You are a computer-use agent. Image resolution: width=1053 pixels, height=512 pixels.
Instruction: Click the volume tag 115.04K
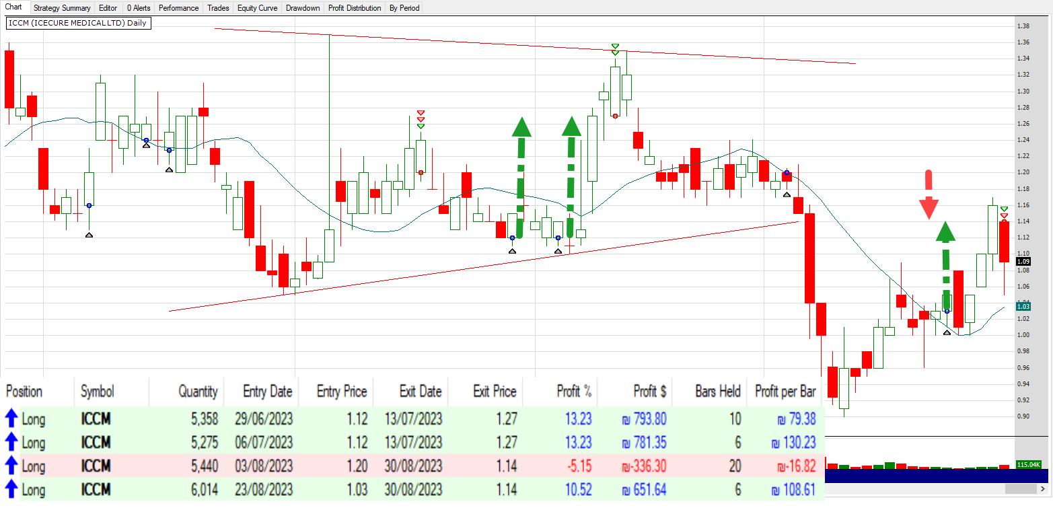1029,464
